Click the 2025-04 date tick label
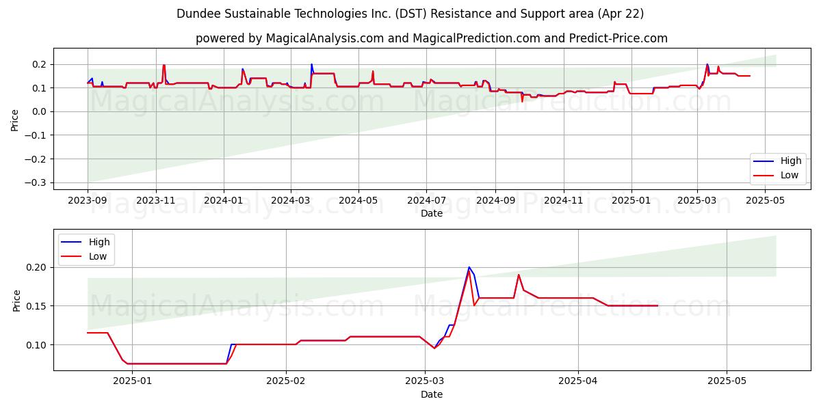This screenshot has width=821, height=410. coord(578,382)
